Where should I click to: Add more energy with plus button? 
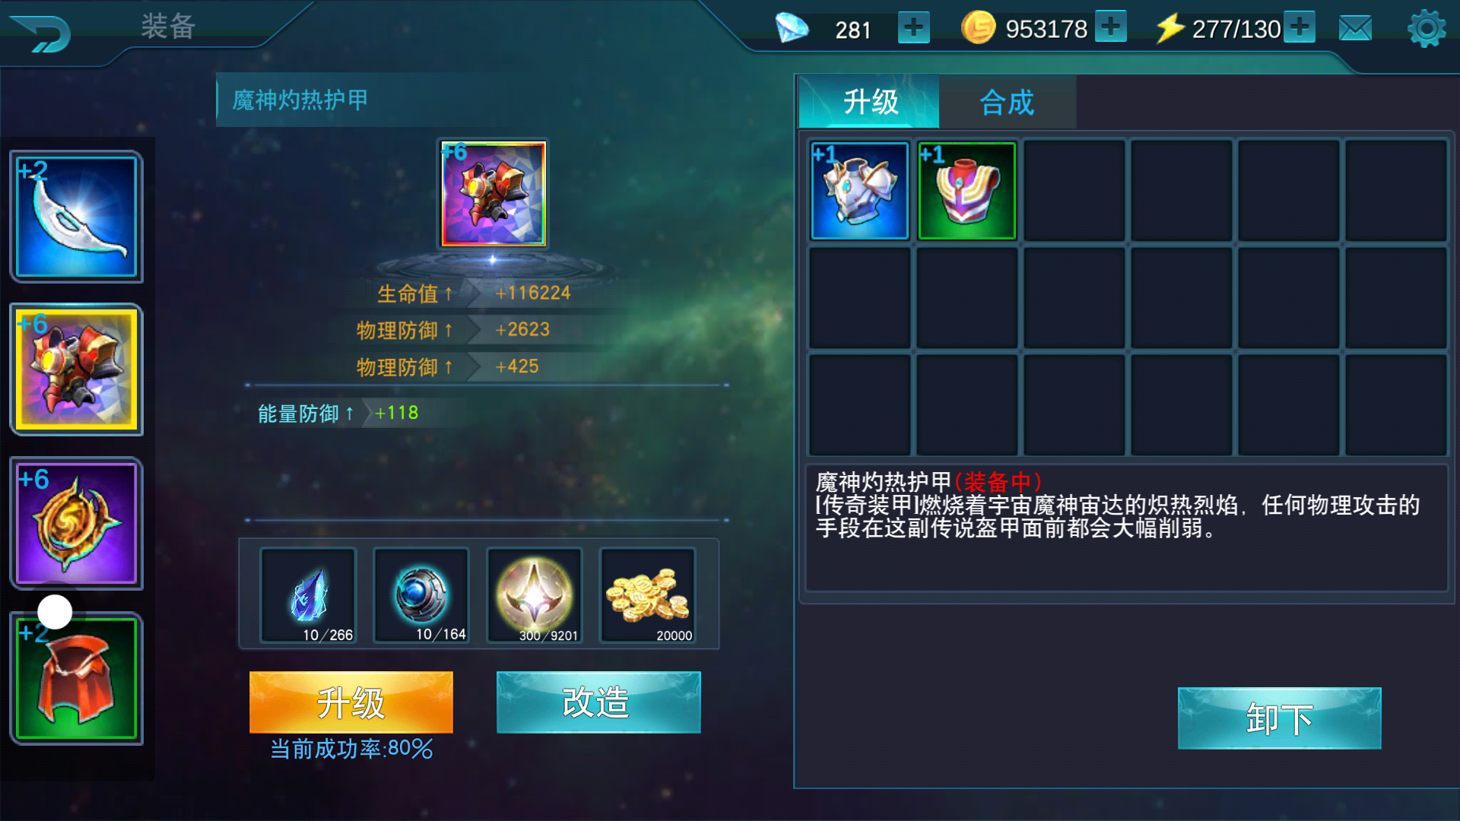click(x=1300, y=27)
